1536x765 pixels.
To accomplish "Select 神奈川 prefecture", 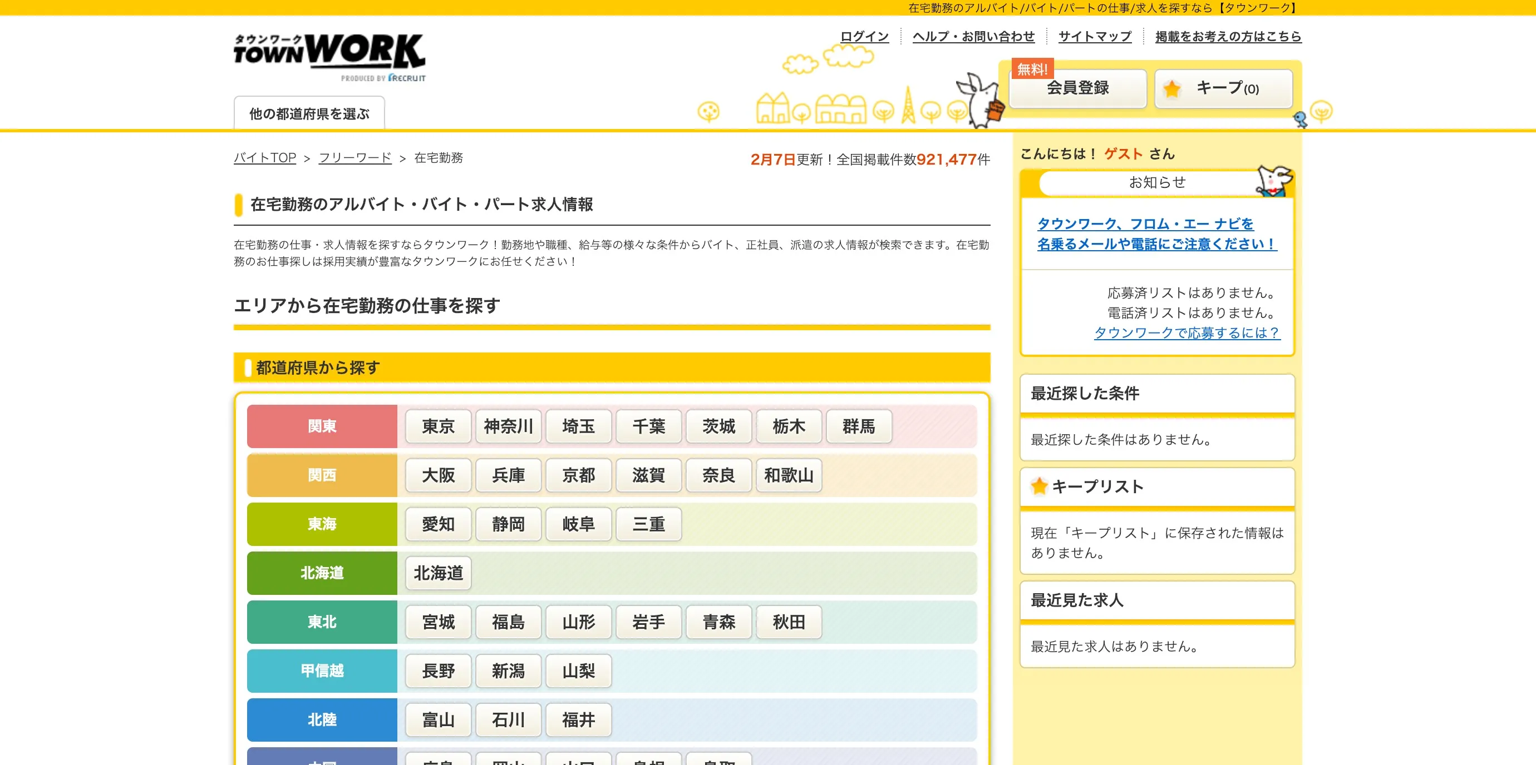I will 508,426.
